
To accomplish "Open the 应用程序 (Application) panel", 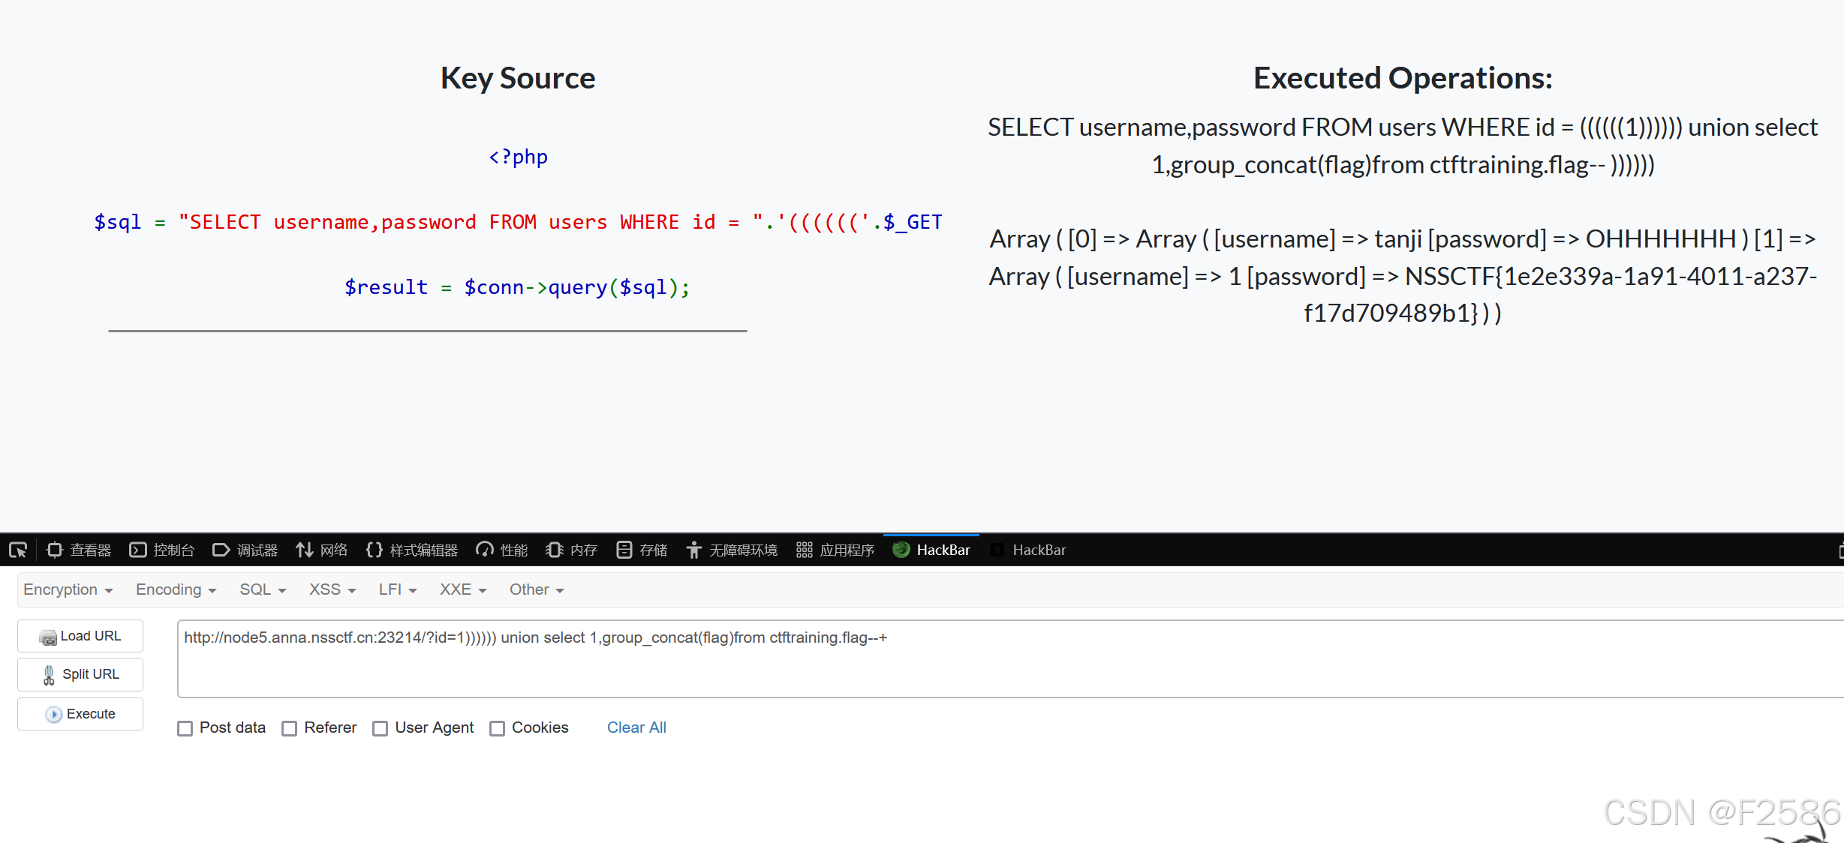I will (835, 550).
